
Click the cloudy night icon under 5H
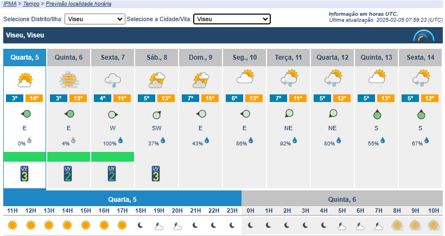pyautogui.click(x=342, y=226)
